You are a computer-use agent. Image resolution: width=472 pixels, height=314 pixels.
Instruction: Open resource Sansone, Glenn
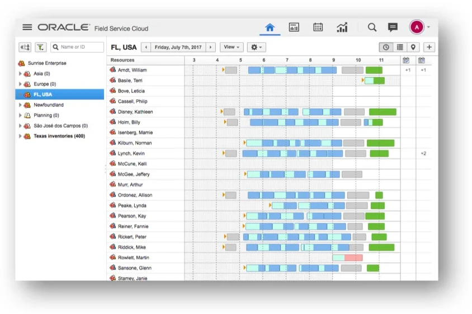(135, 268)
